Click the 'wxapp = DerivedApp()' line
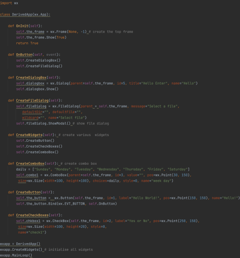240x258 pixels. tap(20, 244)
